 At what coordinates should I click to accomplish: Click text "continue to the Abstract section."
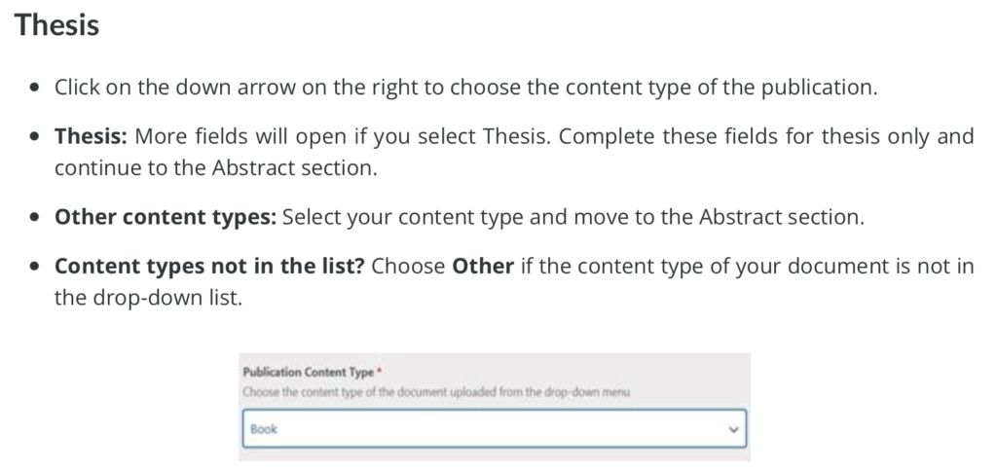click(214, 167)
